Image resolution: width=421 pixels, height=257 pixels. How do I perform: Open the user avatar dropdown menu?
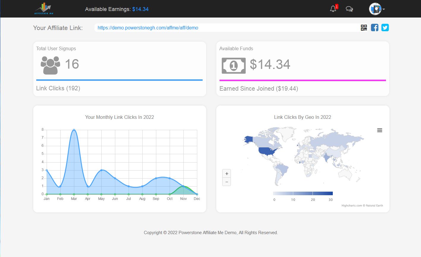click(x=377, y=9)
